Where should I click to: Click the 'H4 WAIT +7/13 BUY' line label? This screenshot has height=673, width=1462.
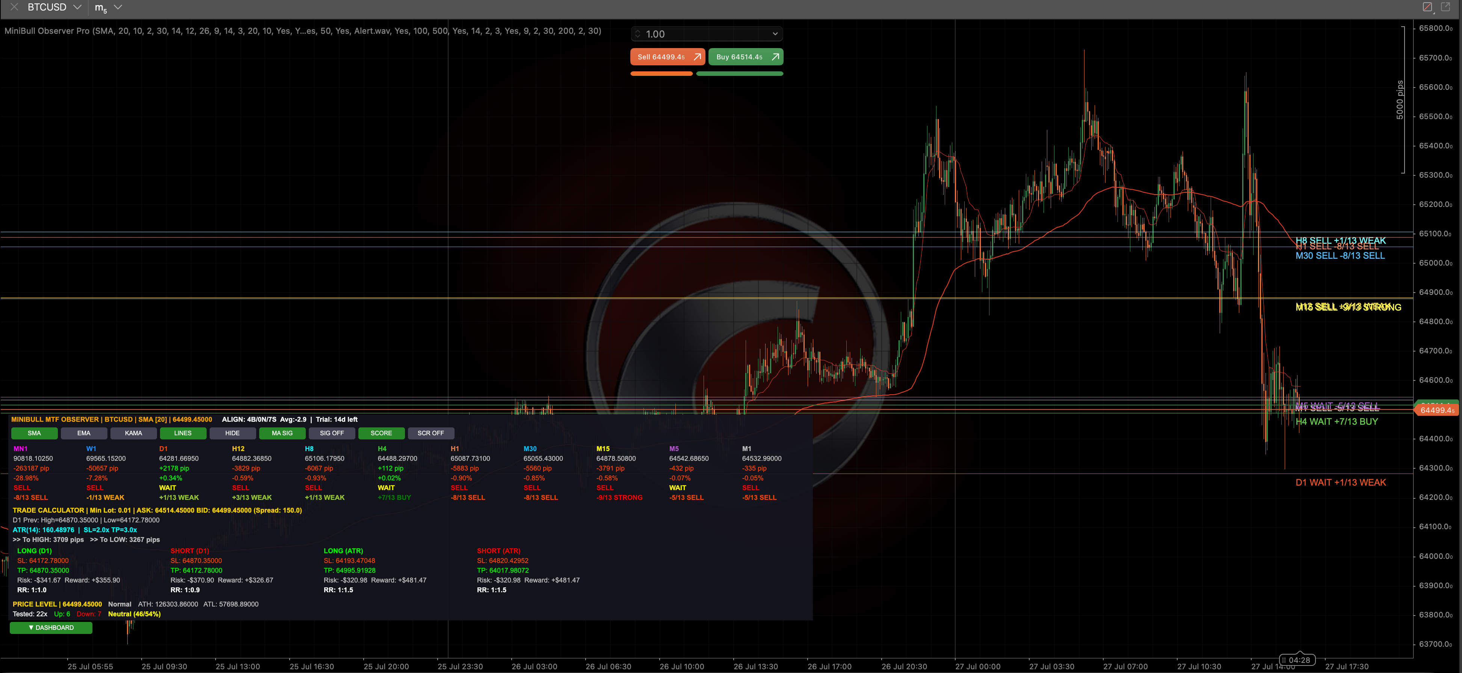1337,422
